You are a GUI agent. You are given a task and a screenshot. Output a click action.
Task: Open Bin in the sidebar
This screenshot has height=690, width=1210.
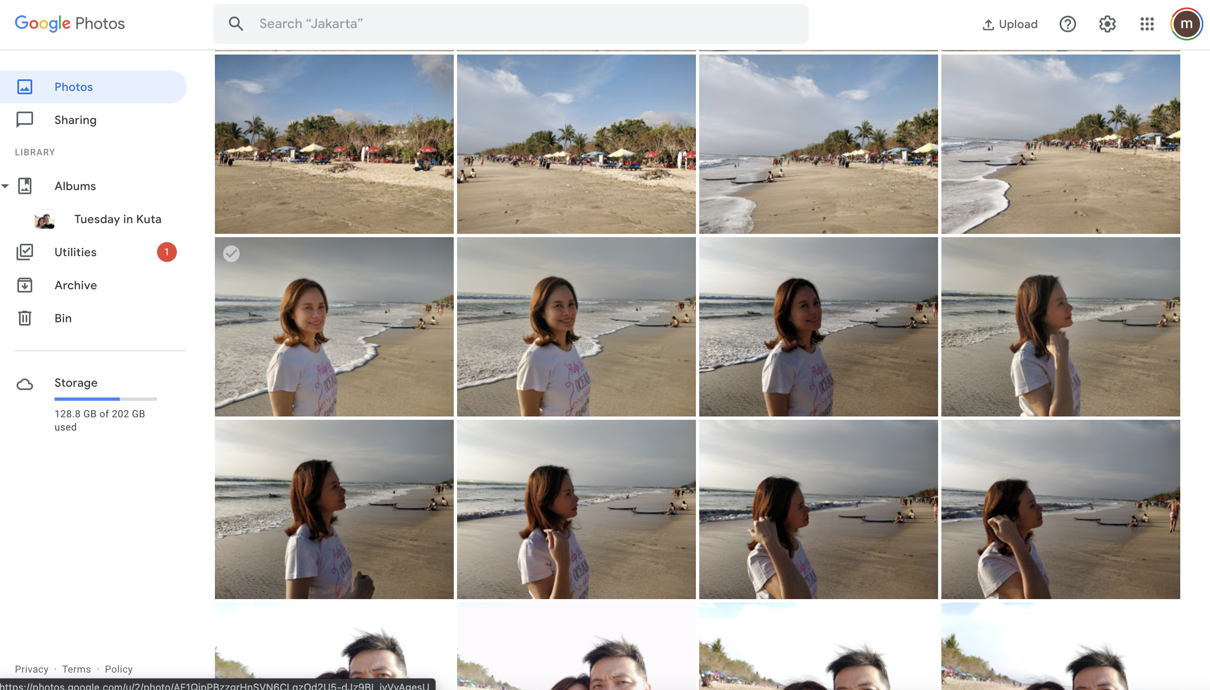point(63,318)
